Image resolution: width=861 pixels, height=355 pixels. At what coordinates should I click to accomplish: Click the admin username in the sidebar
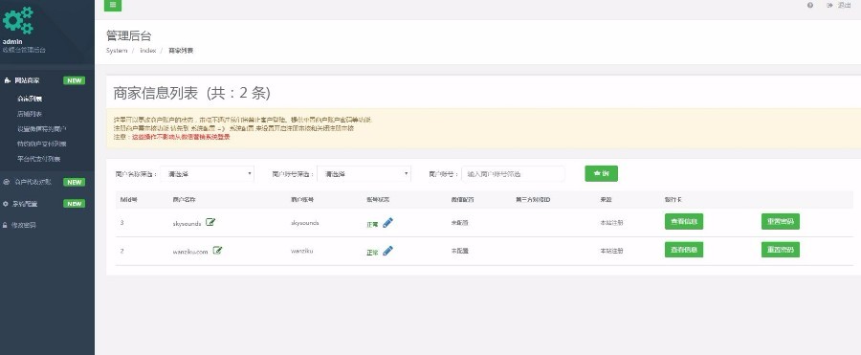12,42
